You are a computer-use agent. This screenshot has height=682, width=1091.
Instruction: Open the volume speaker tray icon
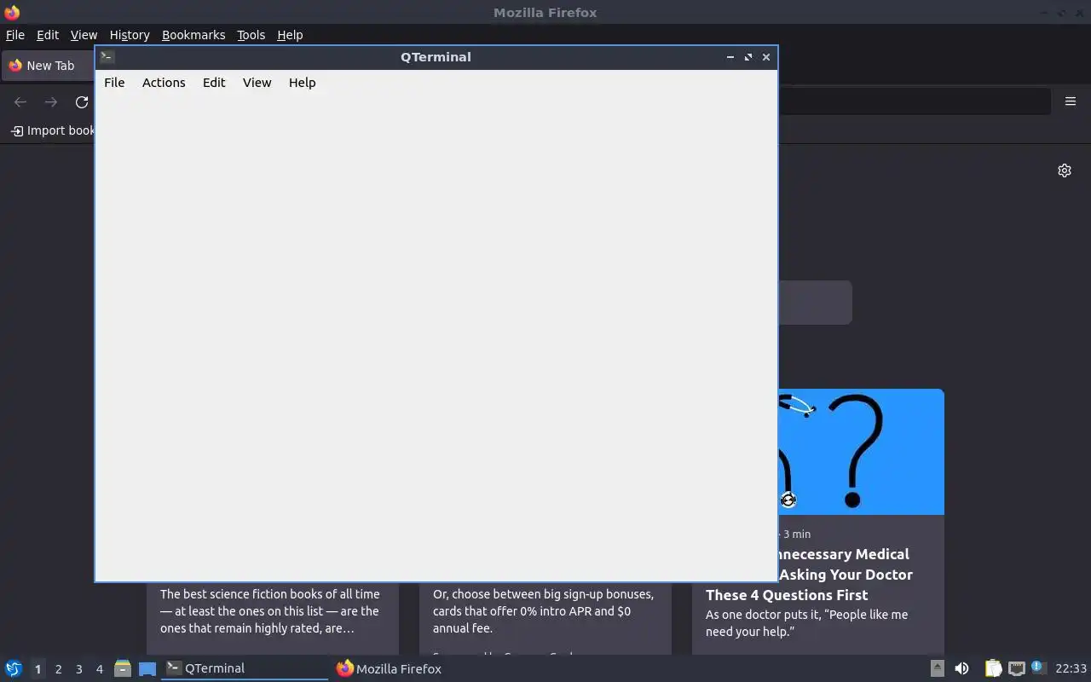click(961, 668)
